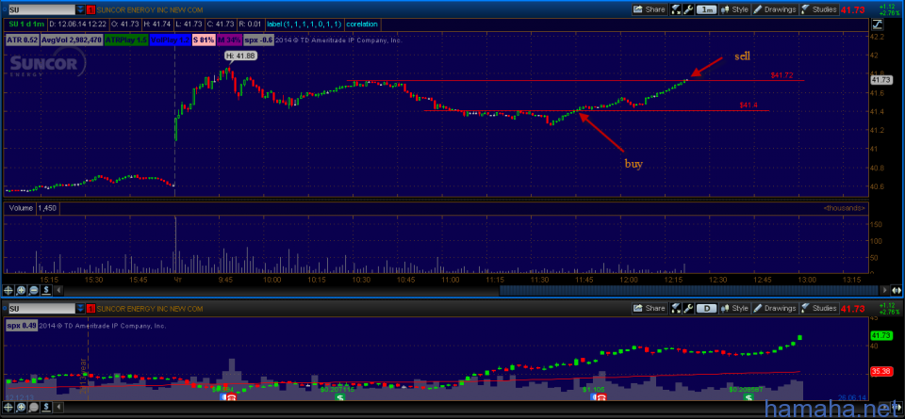The image size is (905, 419).
Task: Select the crosshair pan tool below upper chart
Action: coord(8,290)
